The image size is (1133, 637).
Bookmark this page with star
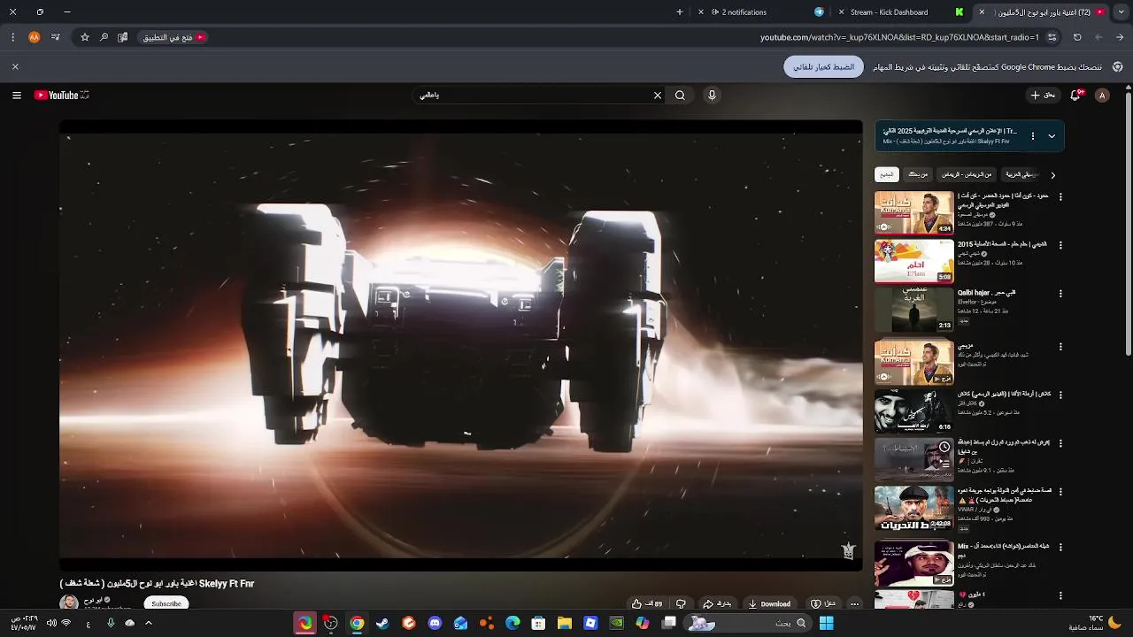85,37
